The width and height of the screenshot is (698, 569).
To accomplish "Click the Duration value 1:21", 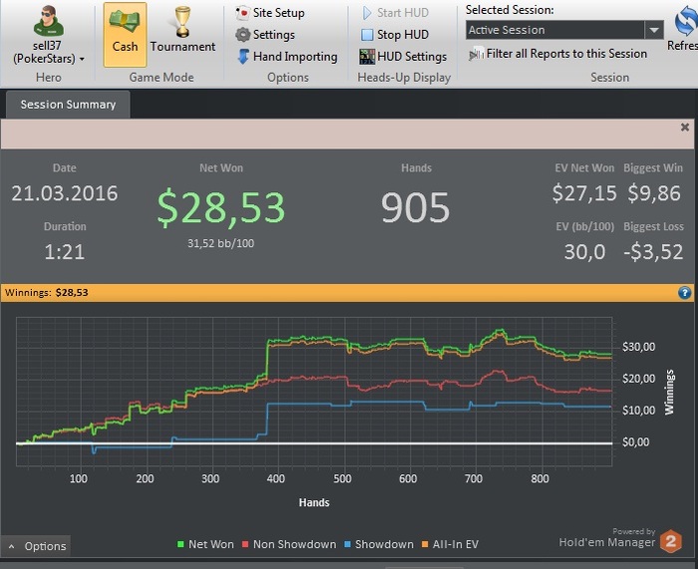I will 65,252.
